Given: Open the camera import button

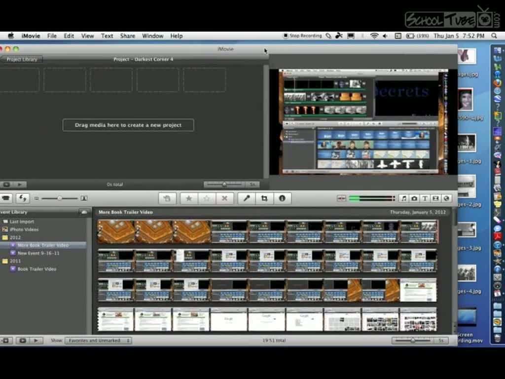Looking at the screenshot, I should click(x=6, y=198).
